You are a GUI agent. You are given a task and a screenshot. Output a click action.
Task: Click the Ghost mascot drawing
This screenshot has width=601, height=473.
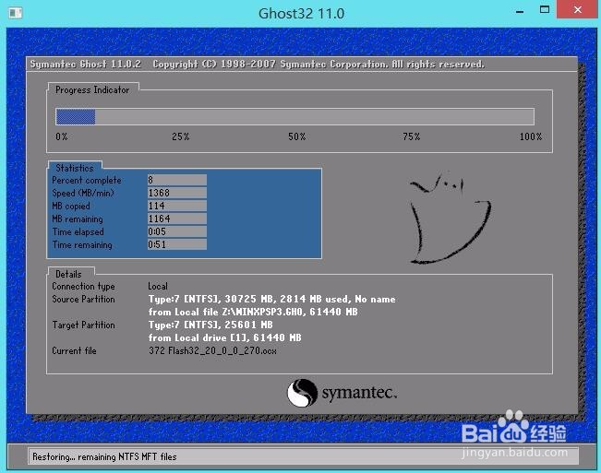[450, 219]
